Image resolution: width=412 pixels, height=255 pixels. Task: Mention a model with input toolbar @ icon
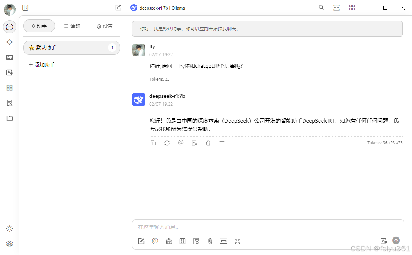pos(155,241)
